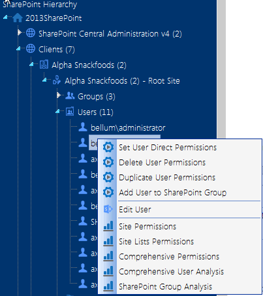Collapse the Clients (7) node
263x296 pixels.
18,48
